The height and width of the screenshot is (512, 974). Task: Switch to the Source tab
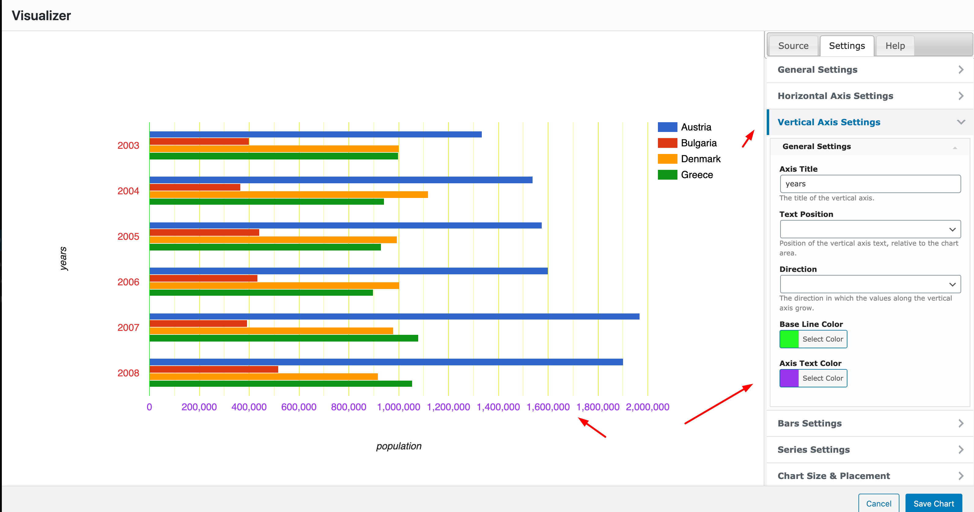793,45
